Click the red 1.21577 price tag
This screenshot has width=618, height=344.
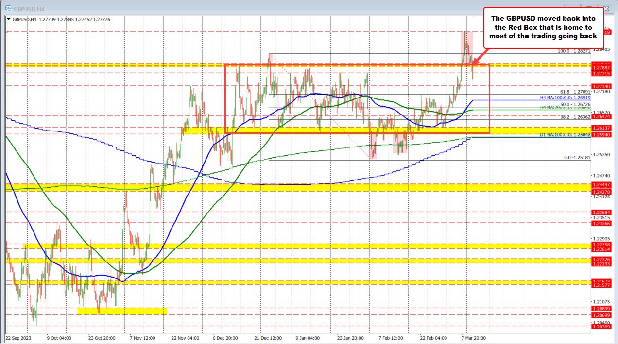pos(601,286)
